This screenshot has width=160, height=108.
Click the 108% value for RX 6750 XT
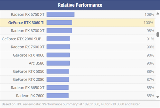point(149,14)
